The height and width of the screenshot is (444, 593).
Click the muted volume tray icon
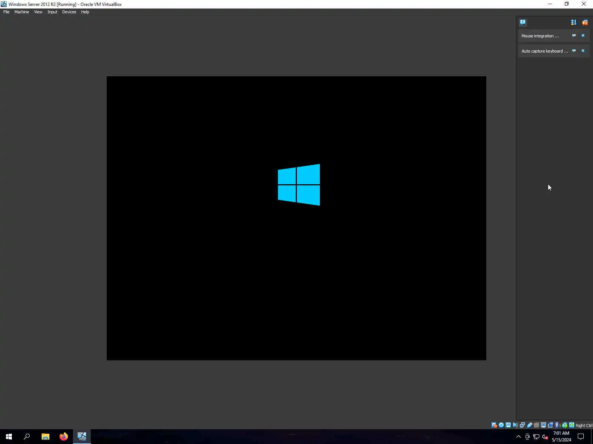tap(545, 437)
